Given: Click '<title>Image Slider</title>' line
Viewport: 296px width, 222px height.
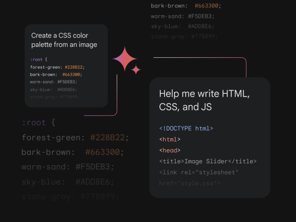Looking at the screenshot, I should coord(208,161).
